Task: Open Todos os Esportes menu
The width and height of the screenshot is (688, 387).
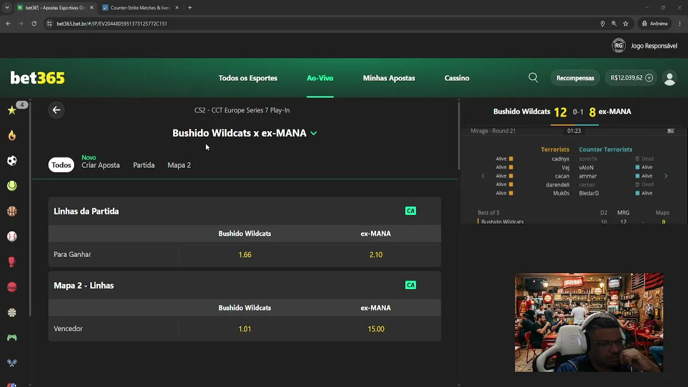Action: [248, 78]
